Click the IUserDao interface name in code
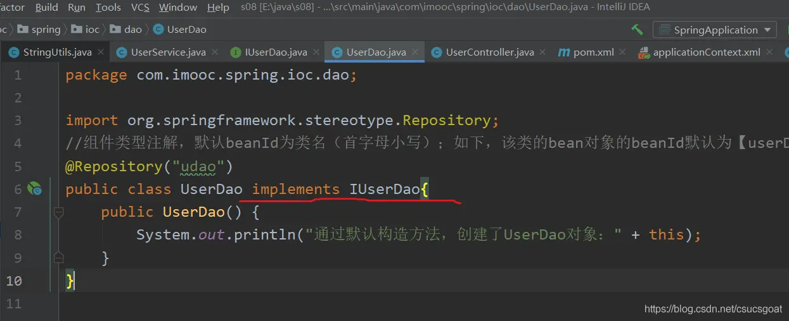 [x=385, y=189]
